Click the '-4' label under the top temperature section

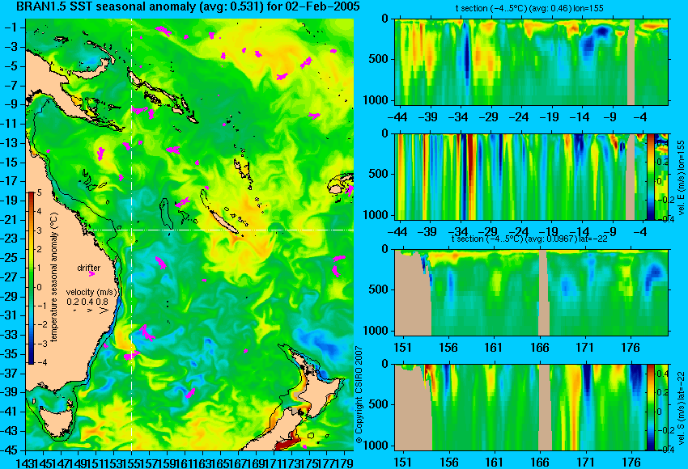tap(640, 117)
